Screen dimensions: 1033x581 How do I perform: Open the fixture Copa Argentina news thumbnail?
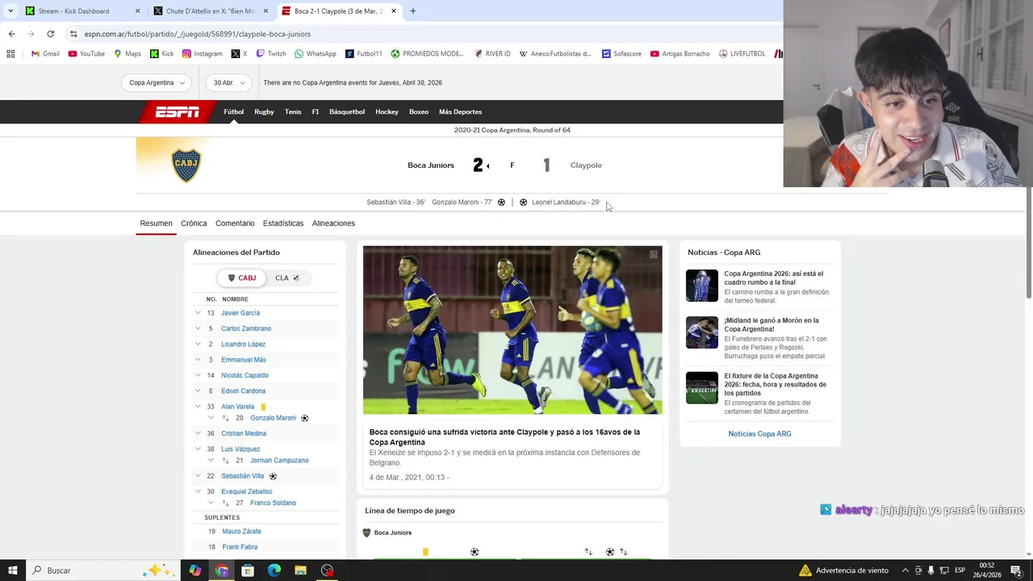702,388
